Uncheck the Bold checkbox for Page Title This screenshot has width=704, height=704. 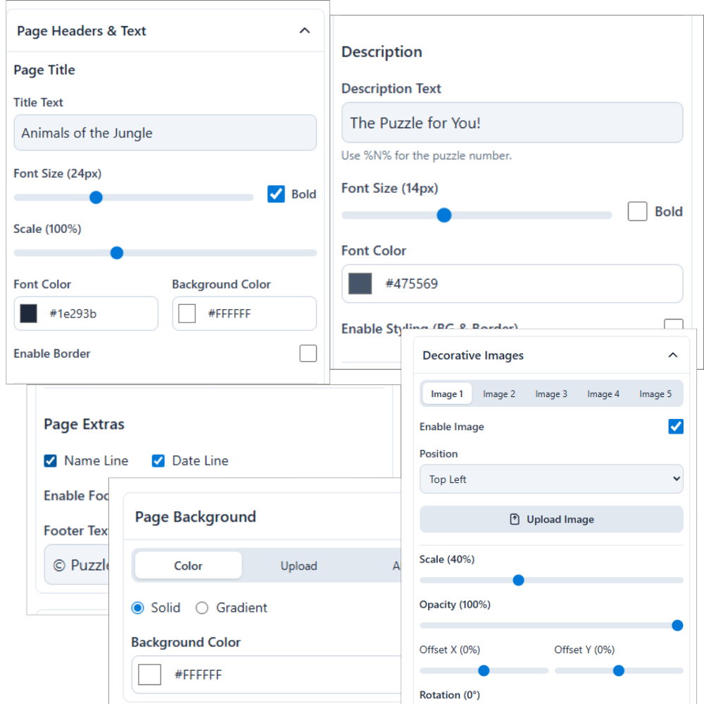pyautogui.click(x=276, y=194)
